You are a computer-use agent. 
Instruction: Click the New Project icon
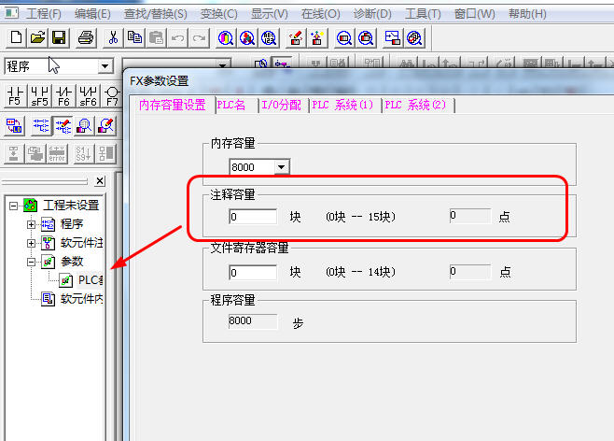pos(16,37)
